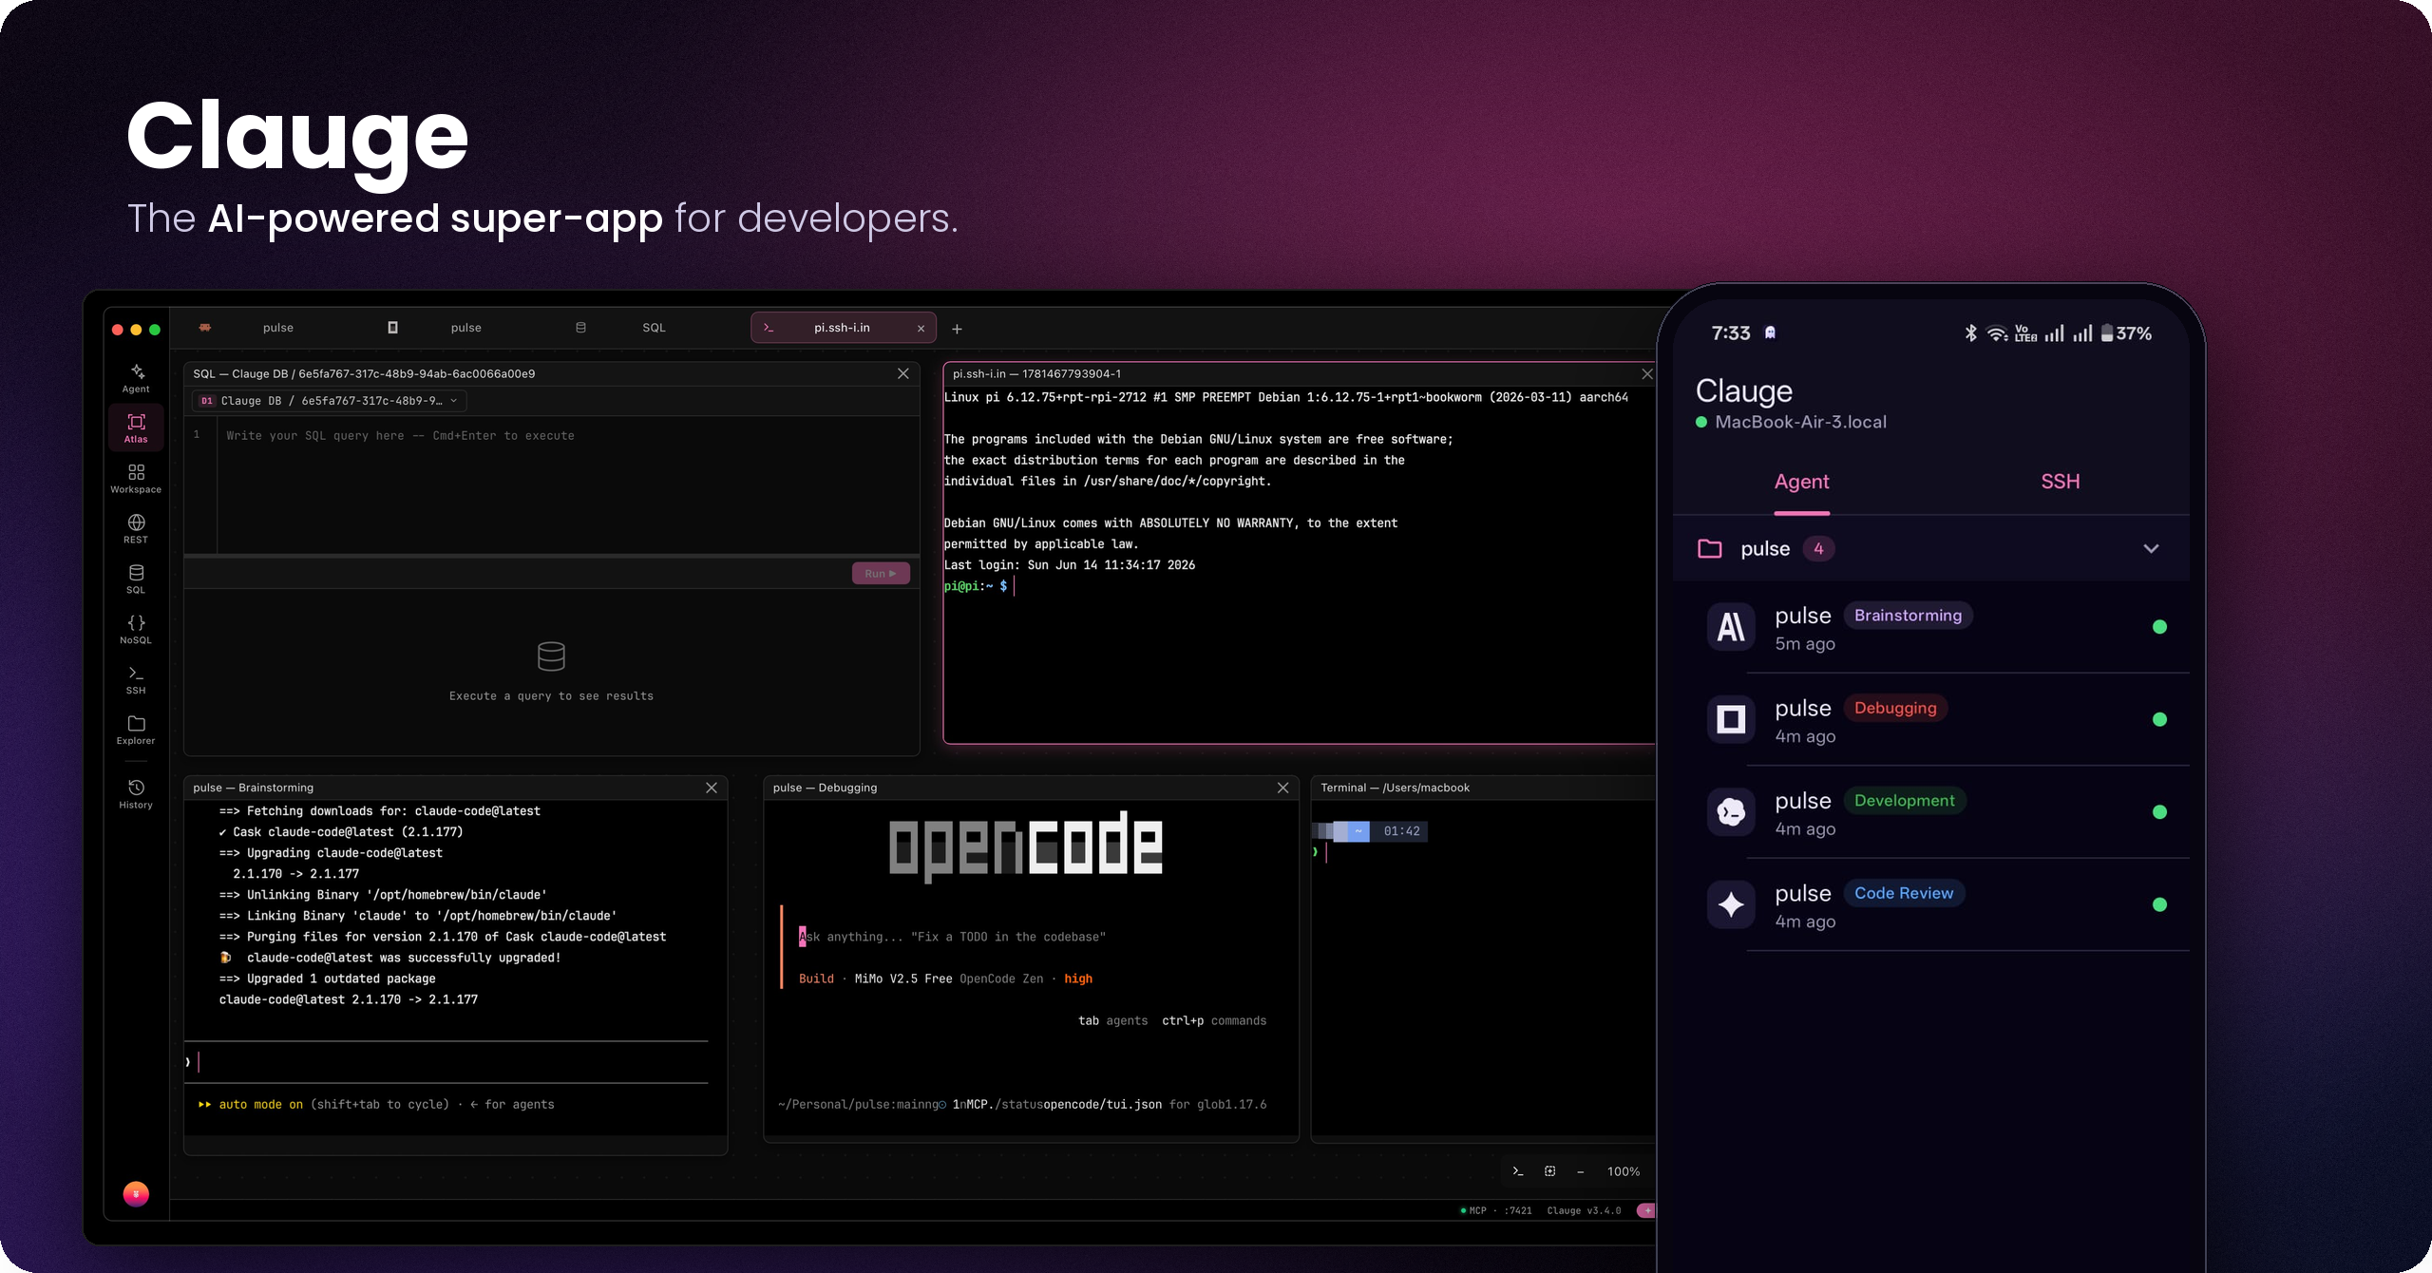Open the NoSQL section in sidebar

[x=136, y=629]
